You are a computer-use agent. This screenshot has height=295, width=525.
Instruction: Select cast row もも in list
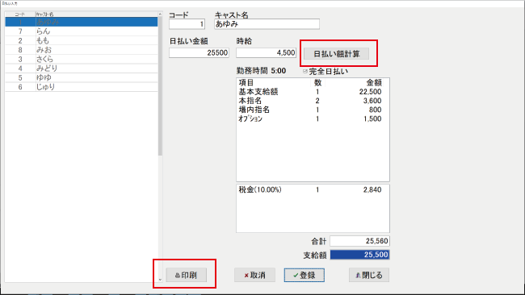tap(82, 41)
